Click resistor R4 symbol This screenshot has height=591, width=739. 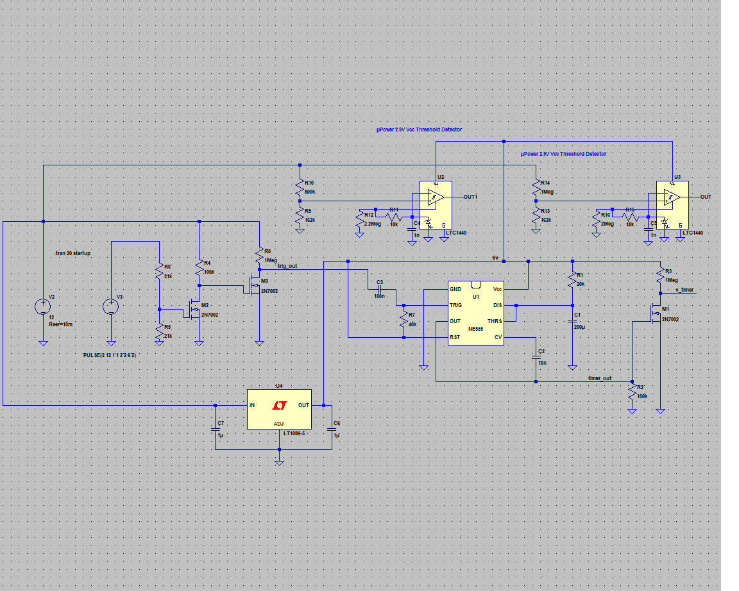pyautogui.click(x=199, y=267)
